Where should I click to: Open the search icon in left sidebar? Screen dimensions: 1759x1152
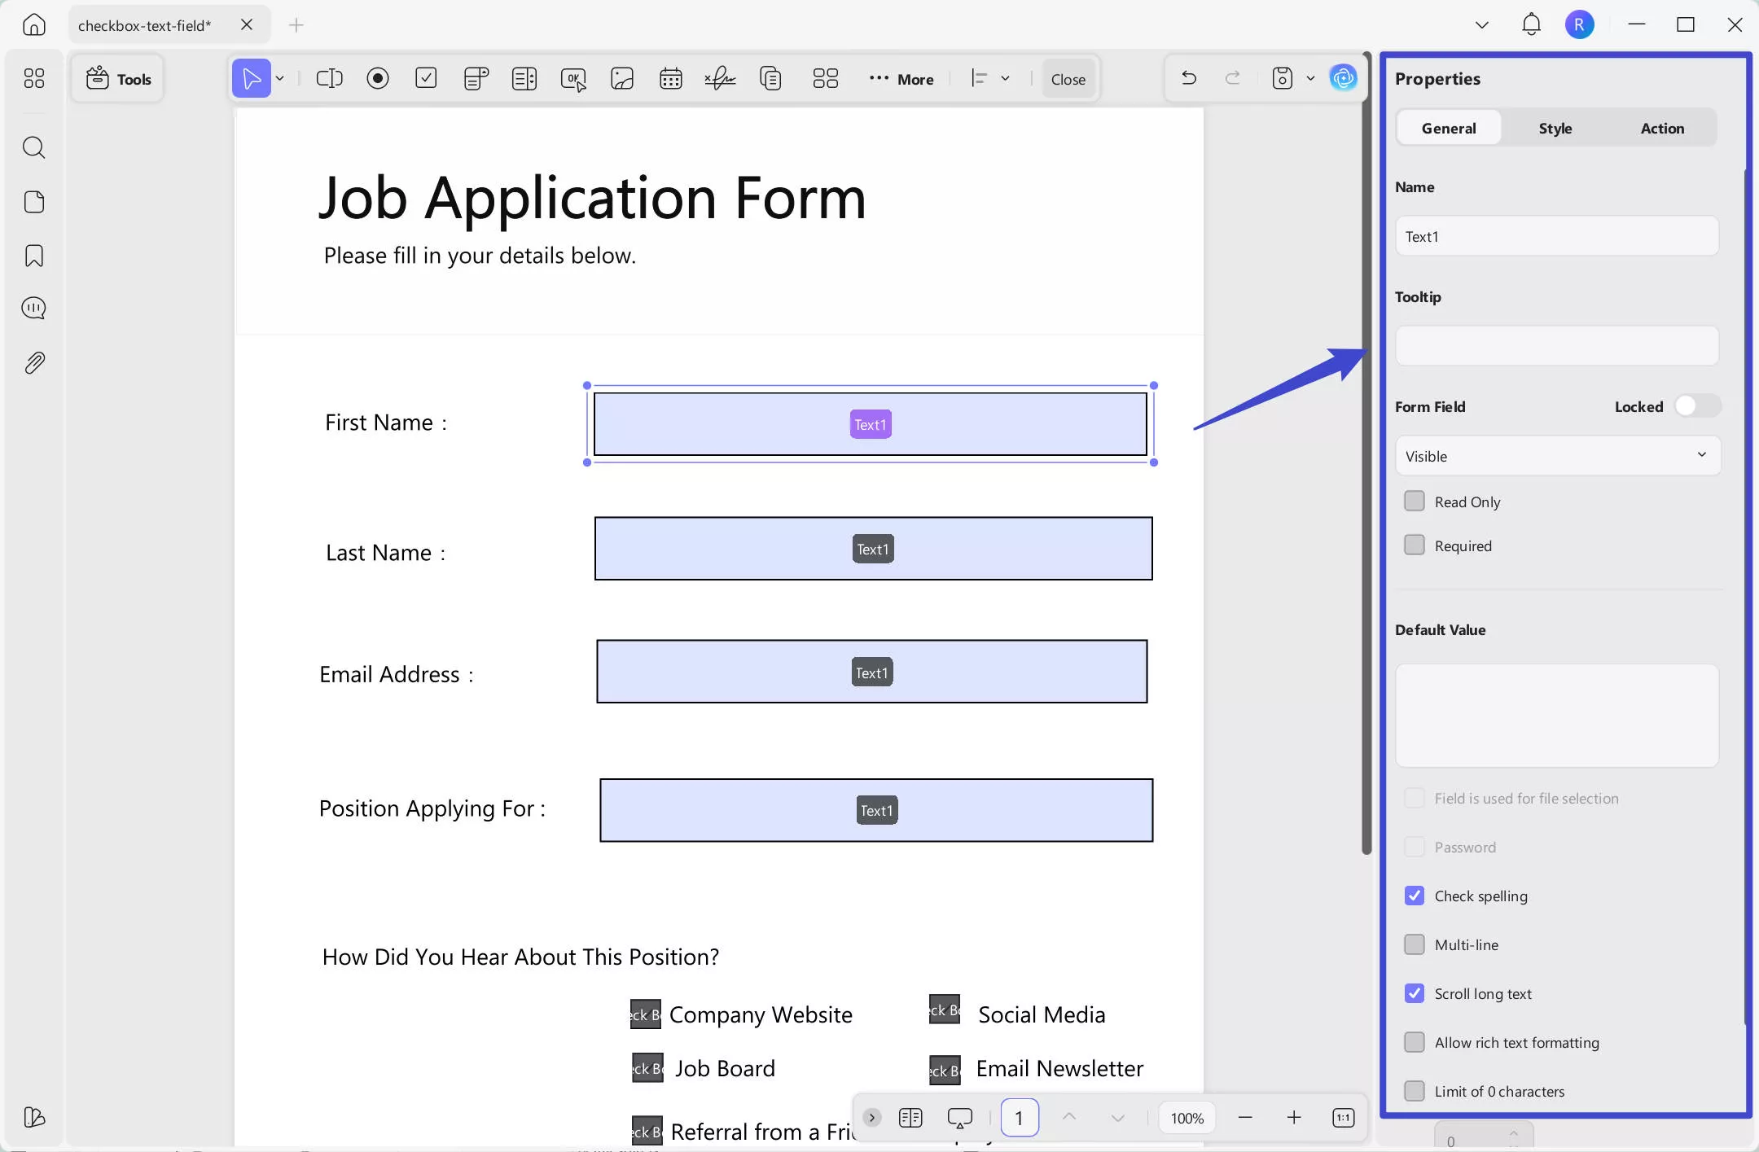(33, 147)
